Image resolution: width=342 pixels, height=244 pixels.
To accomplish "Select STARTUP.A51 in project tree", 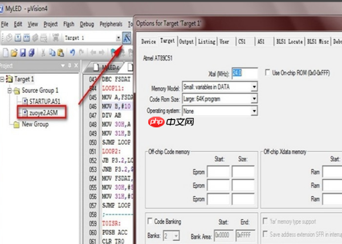I will (x=44, y=101).
